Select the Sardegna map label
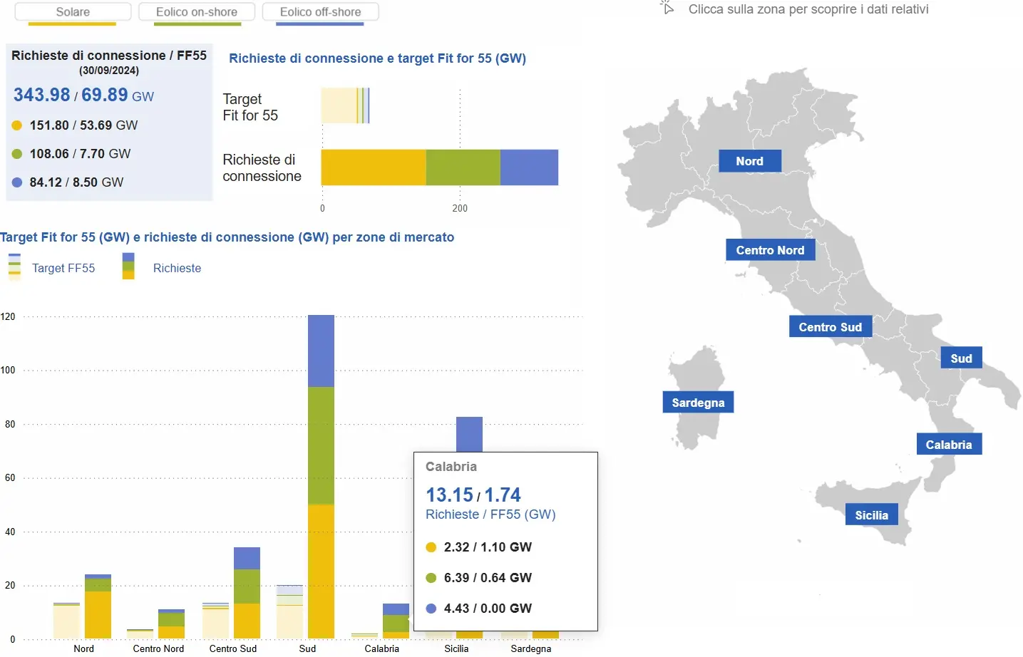This screenshot has height=657, width=1023. [698, 403]
